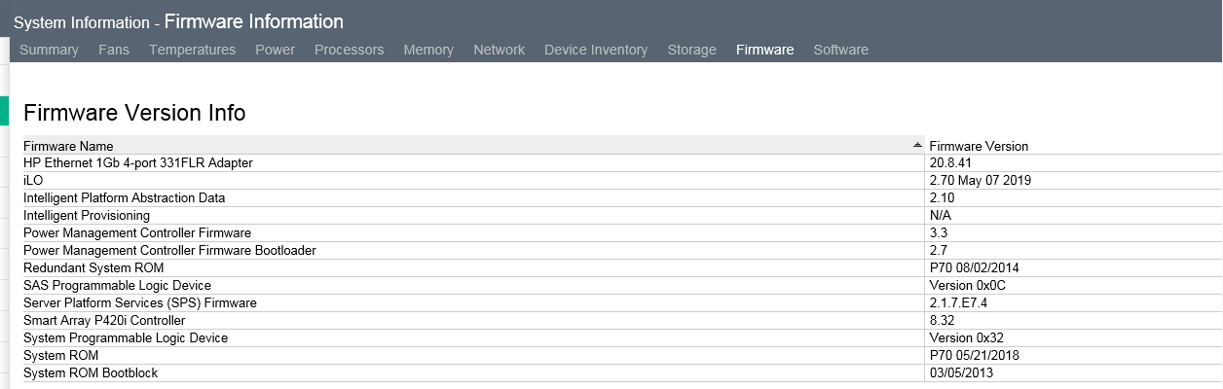View the Memory tab
Viewport: 1223px width, 389px height.
click(428, 50)
